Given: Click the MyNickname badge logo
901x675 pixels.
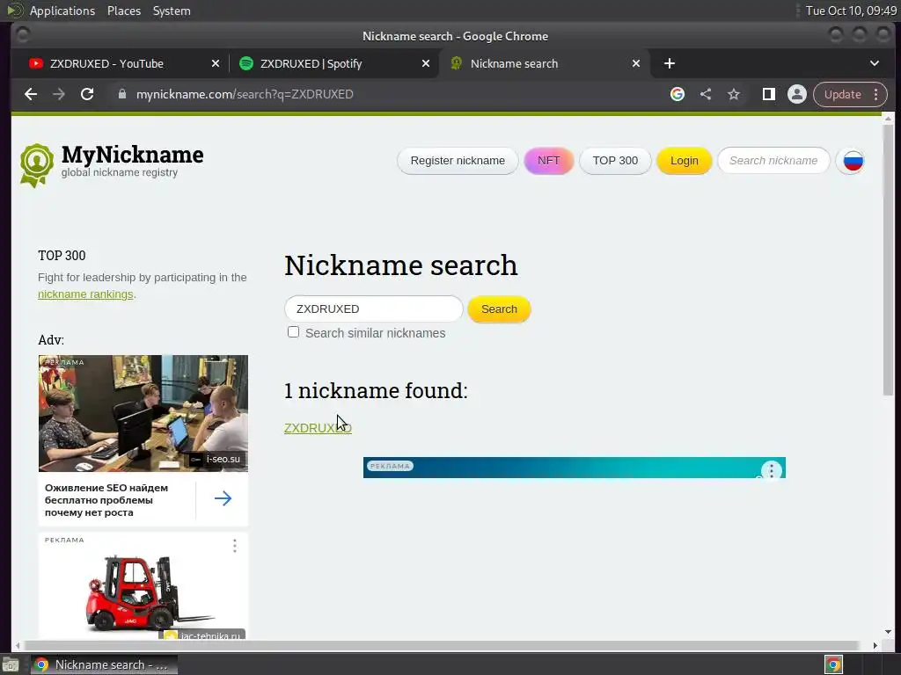Looking at the screenshot, I should (x=37, y=165).
